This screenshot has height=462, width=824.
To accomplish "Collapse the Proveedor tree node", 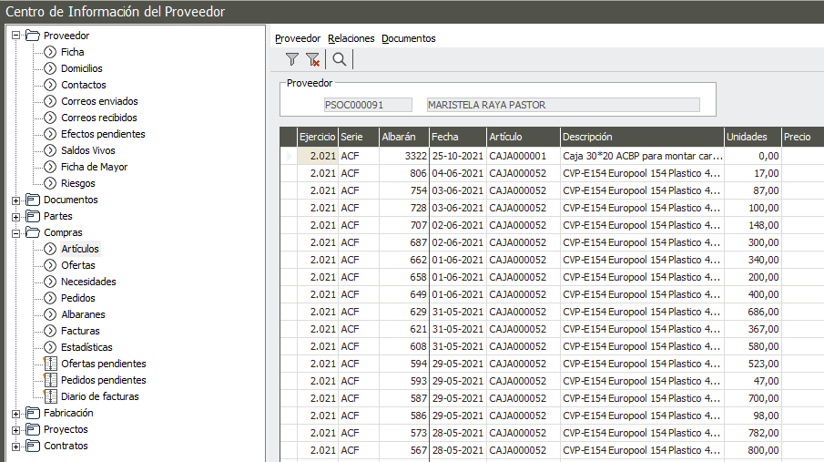I will 15,36.
